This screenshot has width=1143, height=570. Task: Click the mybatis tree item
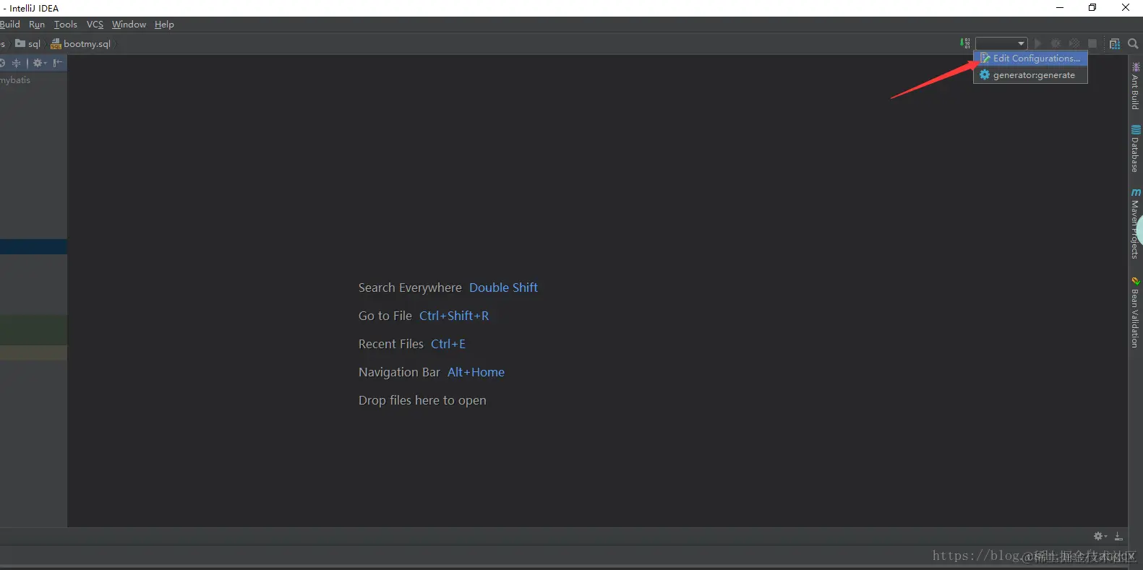[x=15, y=80]
